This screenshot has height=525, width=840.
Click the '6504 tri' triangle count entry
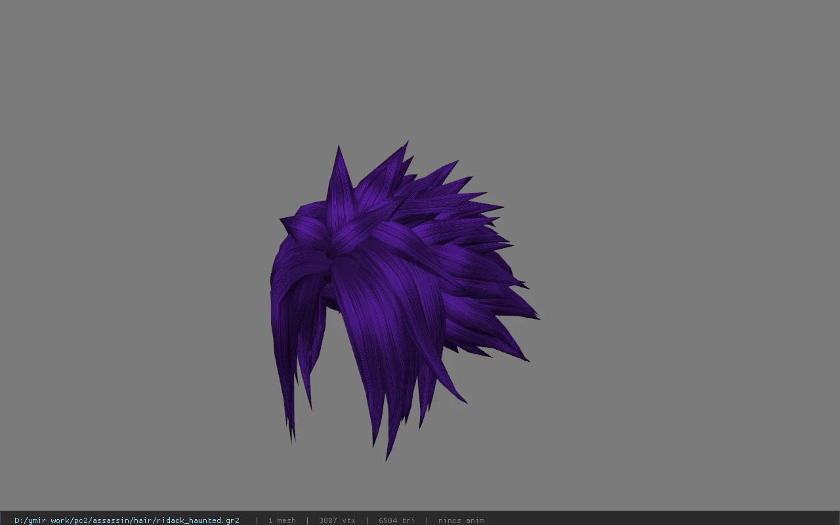[396, 520]
